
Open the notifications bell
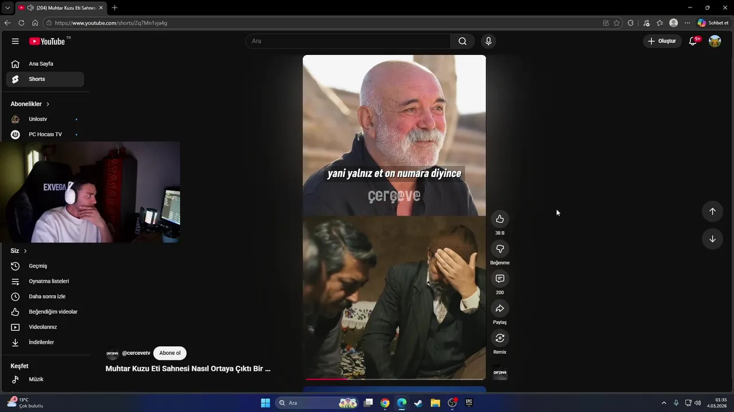tap(693, 41)
